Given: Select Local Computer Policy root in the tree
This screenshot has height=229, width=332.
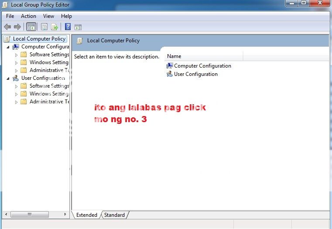Looking at the screenshot, I should point(39,39).
